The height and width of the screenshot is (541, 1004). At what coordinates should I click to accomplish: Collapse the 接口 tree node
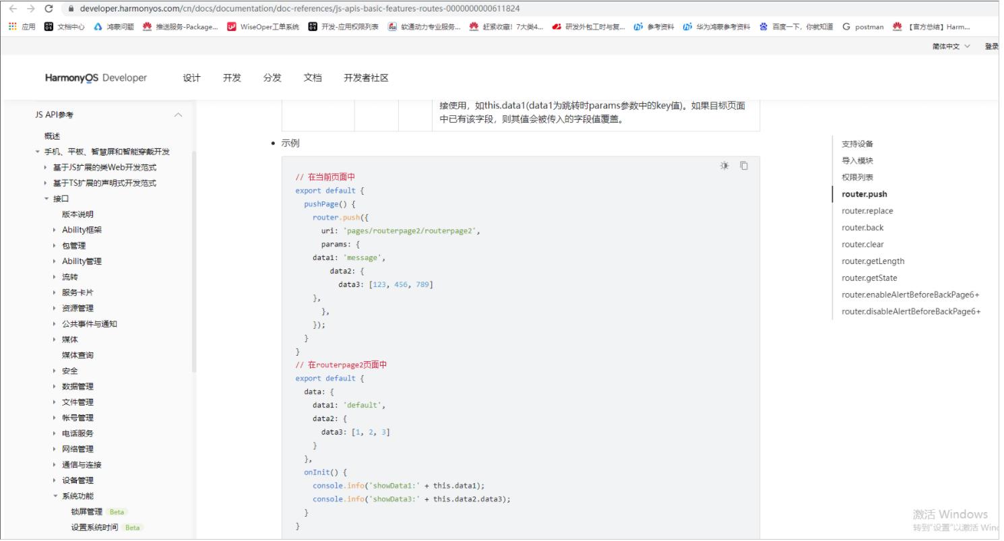[x=46, y=199]
